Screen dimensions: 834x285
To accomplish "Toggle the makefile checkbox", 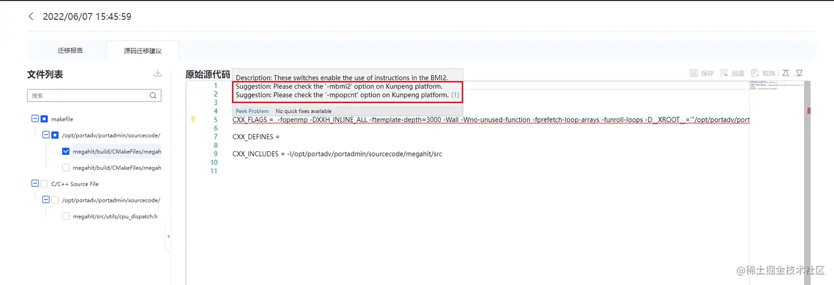I will pos(44,119).
